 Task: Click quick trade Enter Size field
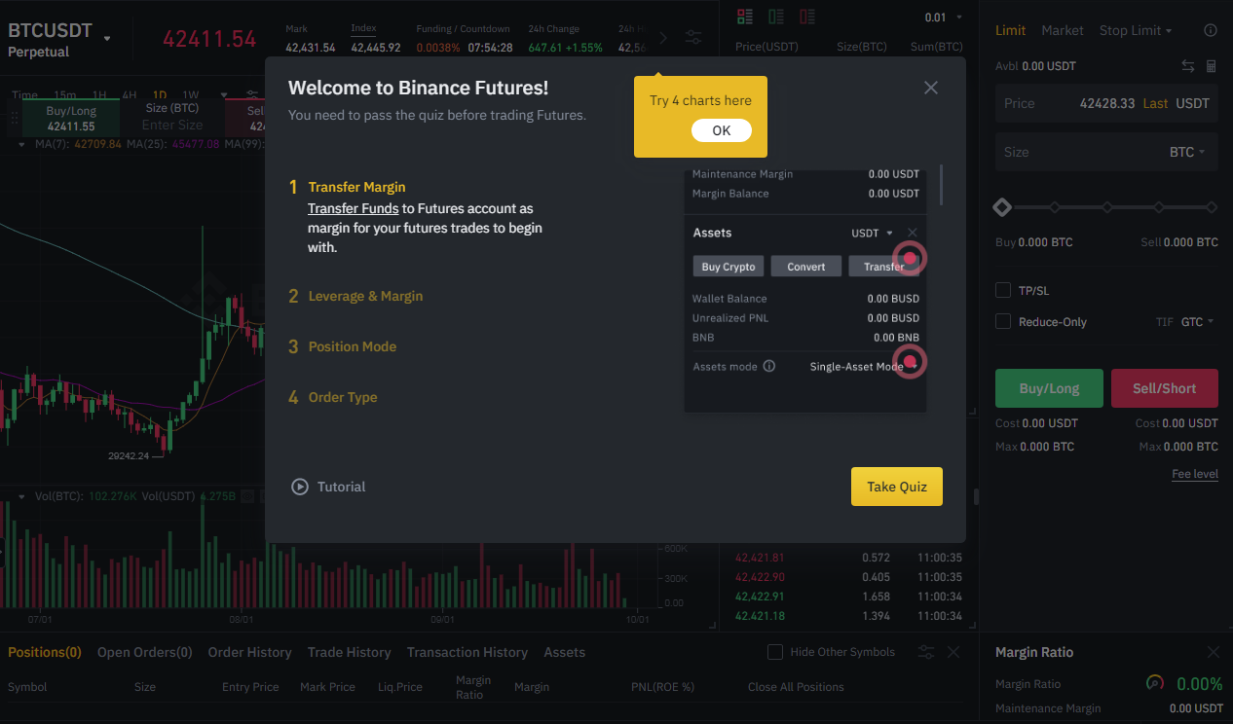tap(172, 125)
